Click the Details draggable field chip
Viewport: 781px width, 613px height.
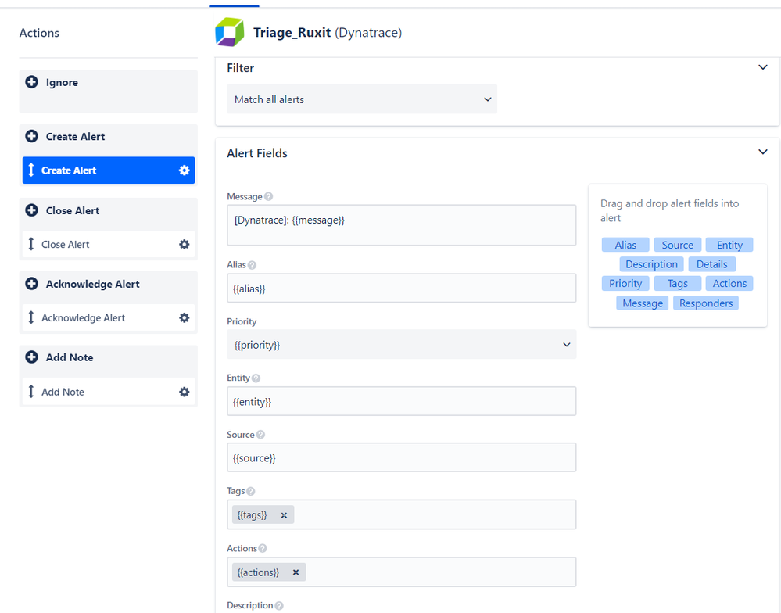711,264
